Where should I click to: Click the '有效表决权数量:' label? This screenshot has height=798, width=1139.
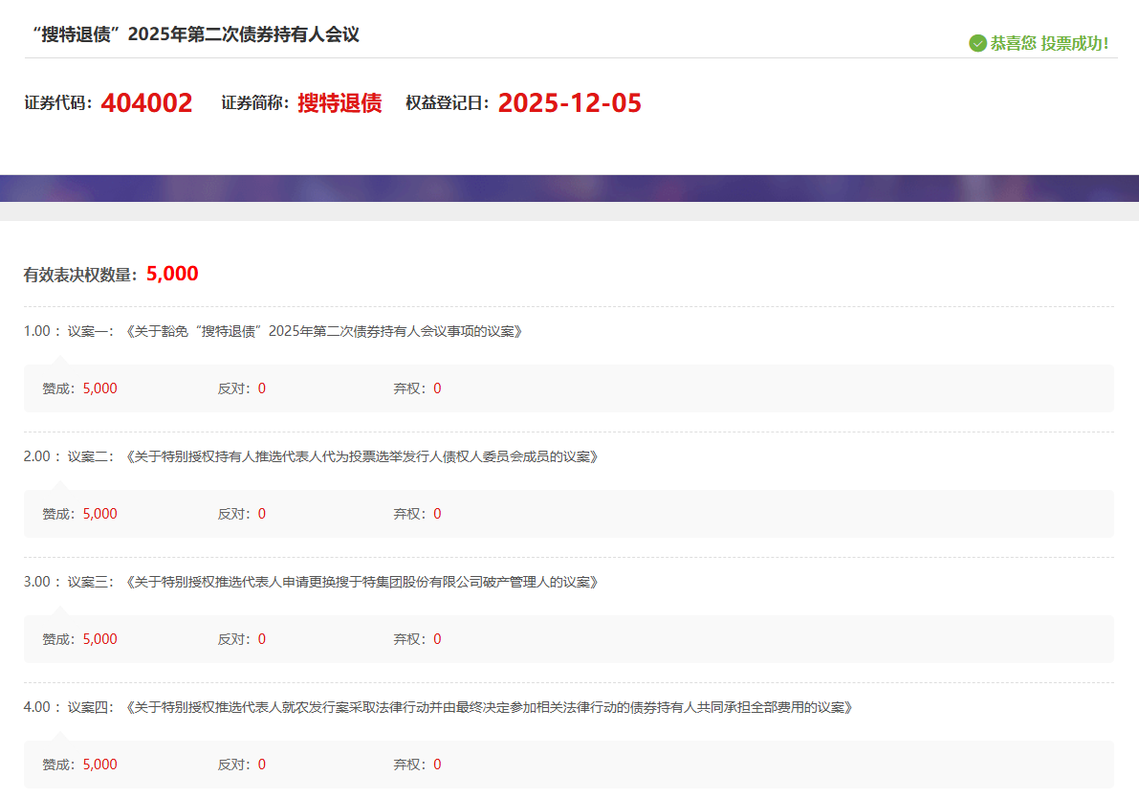[x=80, y=275]
